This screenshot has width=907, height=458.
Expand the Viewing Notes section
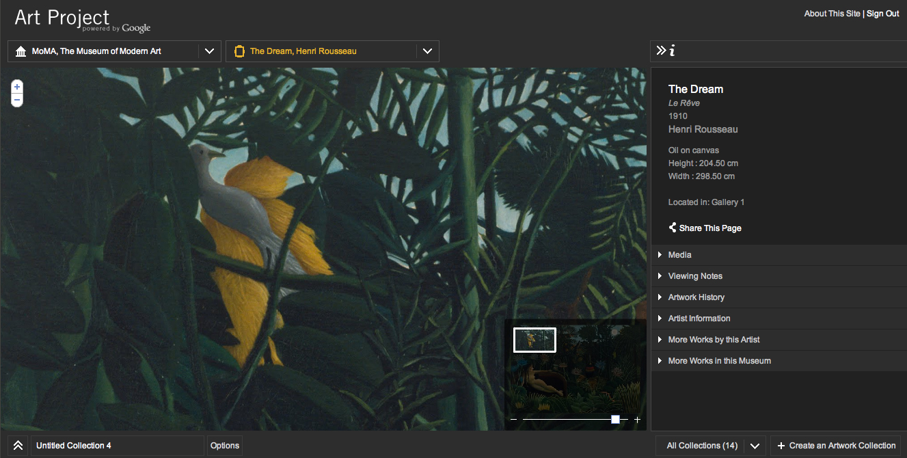pyautogui.click(x=779, y=276)
